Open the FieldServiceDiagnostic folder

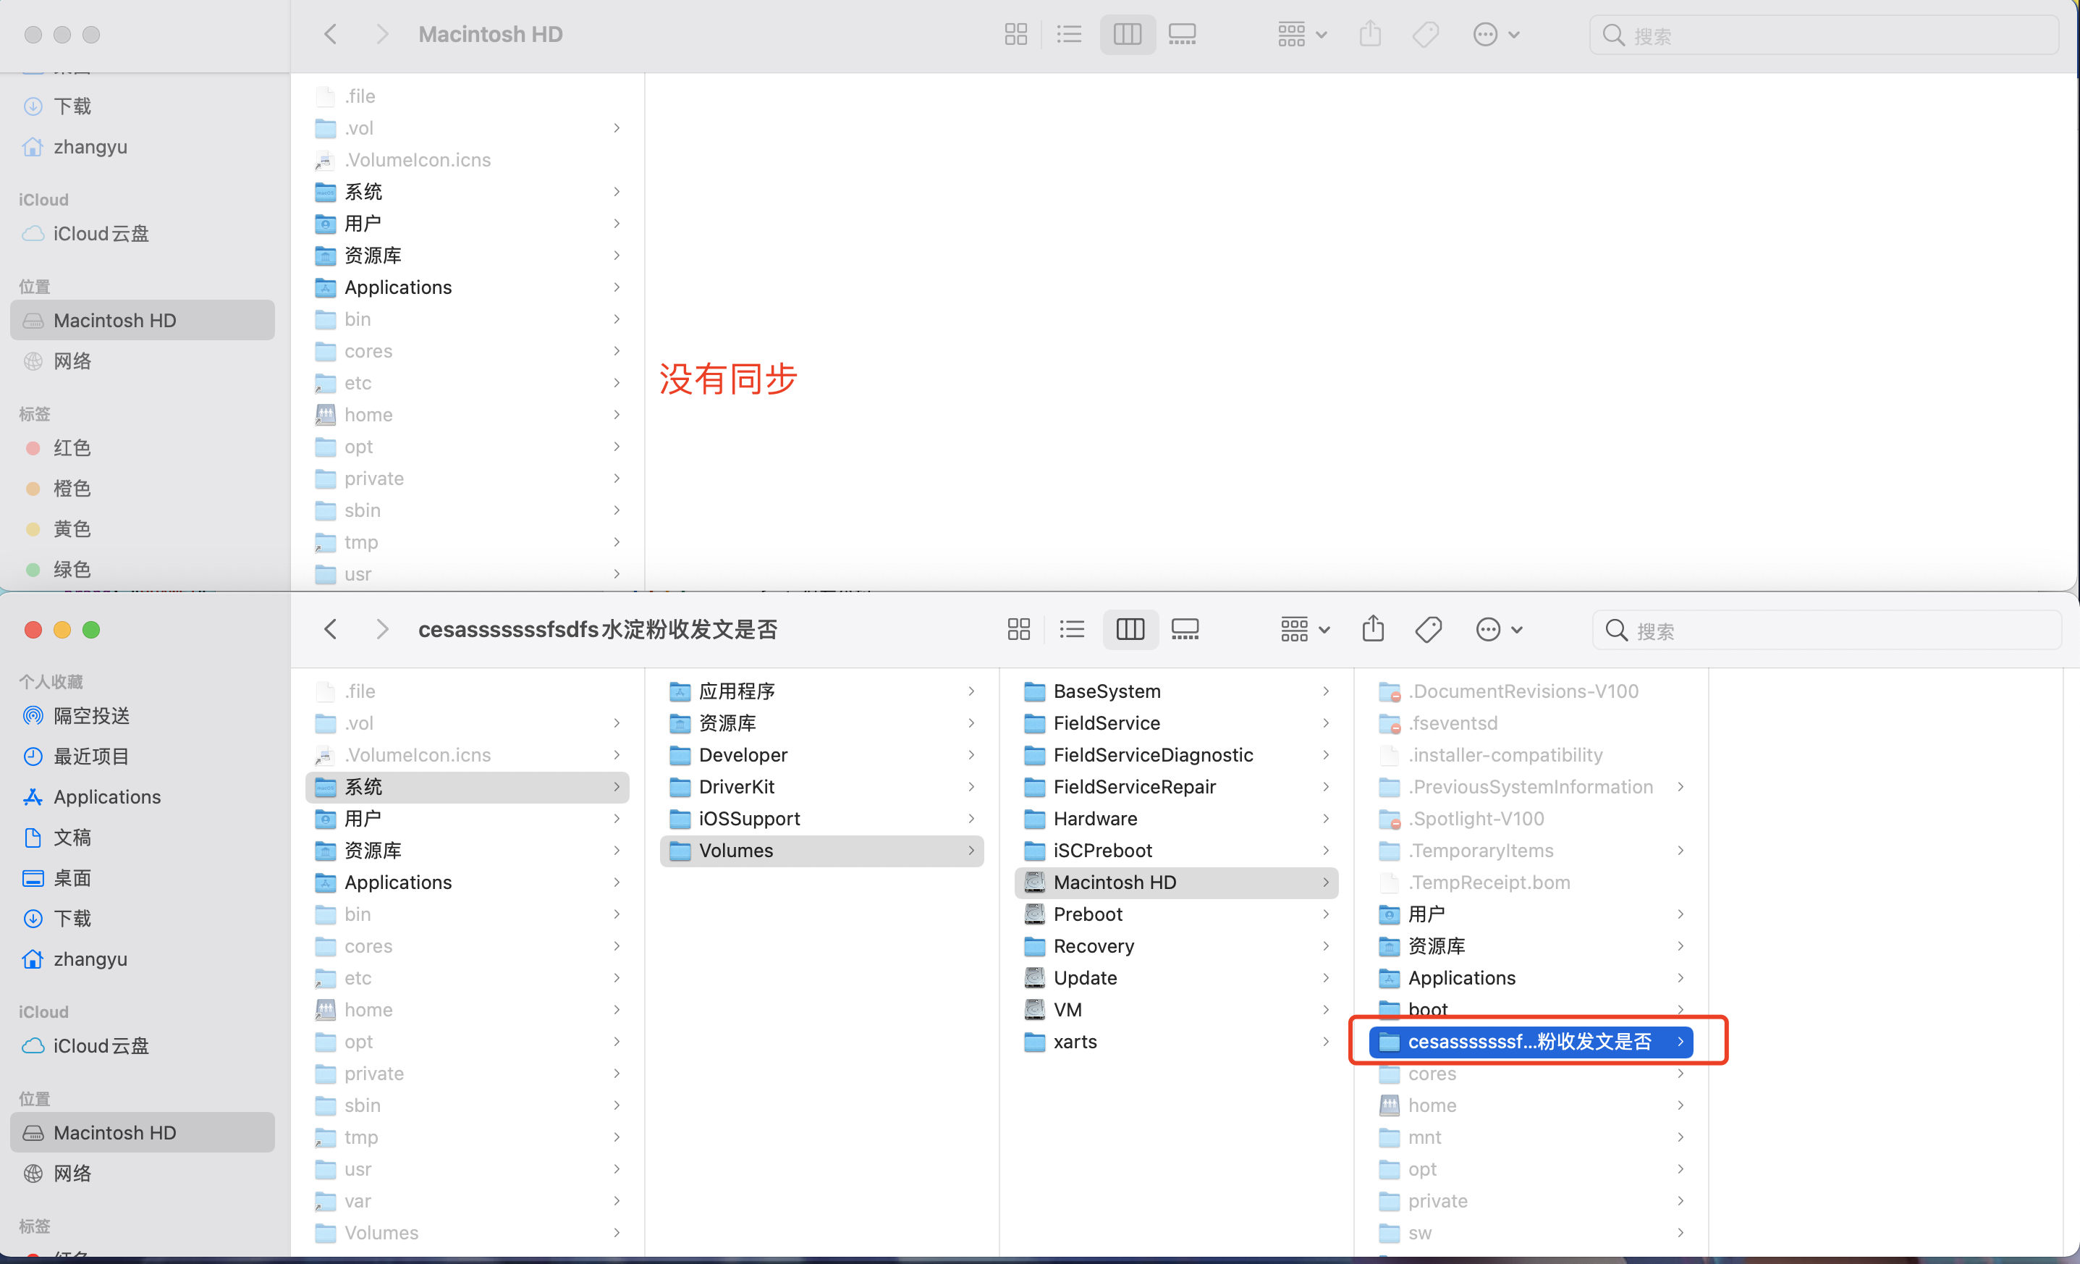(x=1152, y=755)
